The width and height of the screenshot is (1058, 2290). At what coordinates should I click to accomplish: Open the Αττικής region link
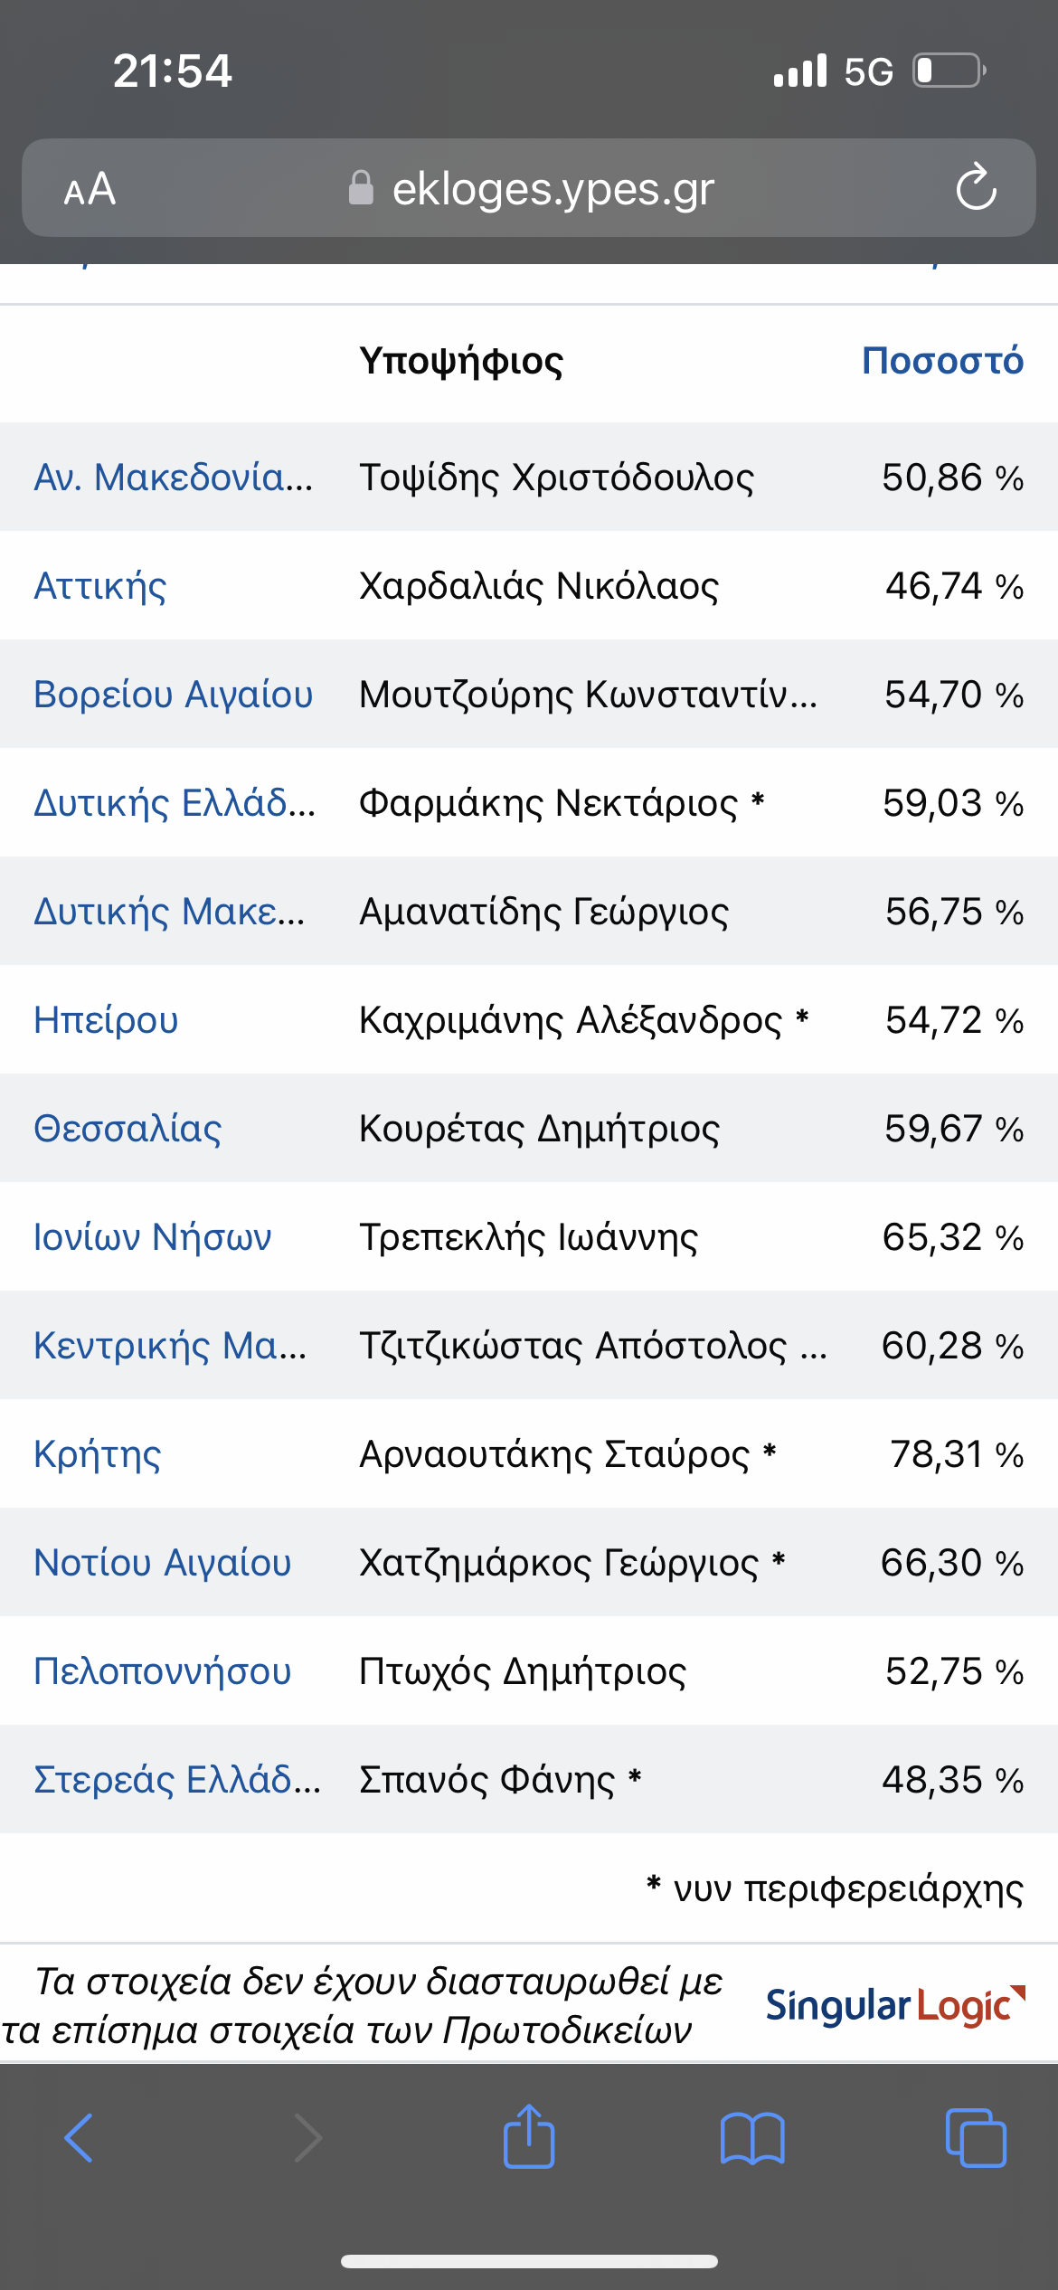(100, 586)
